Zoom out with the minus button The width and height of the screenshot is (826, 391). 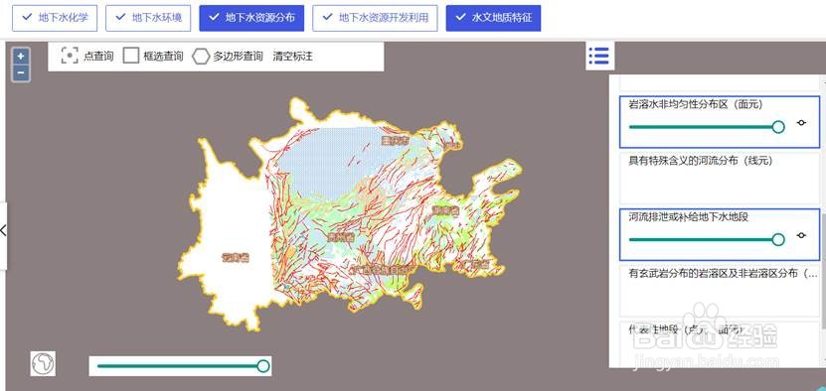coord(21,72)
